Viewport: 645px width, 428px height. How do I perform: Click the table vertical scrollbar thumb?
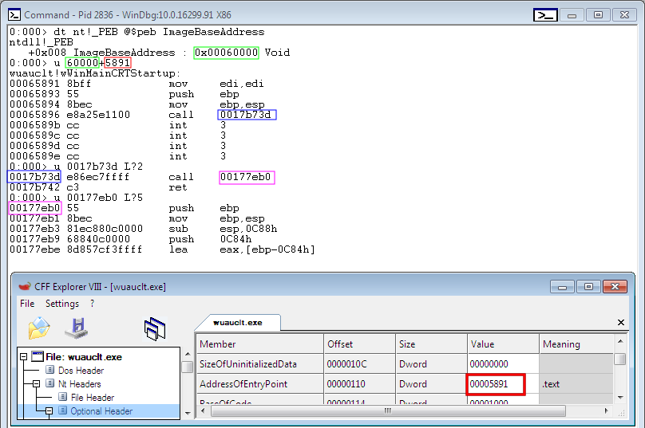620,359
